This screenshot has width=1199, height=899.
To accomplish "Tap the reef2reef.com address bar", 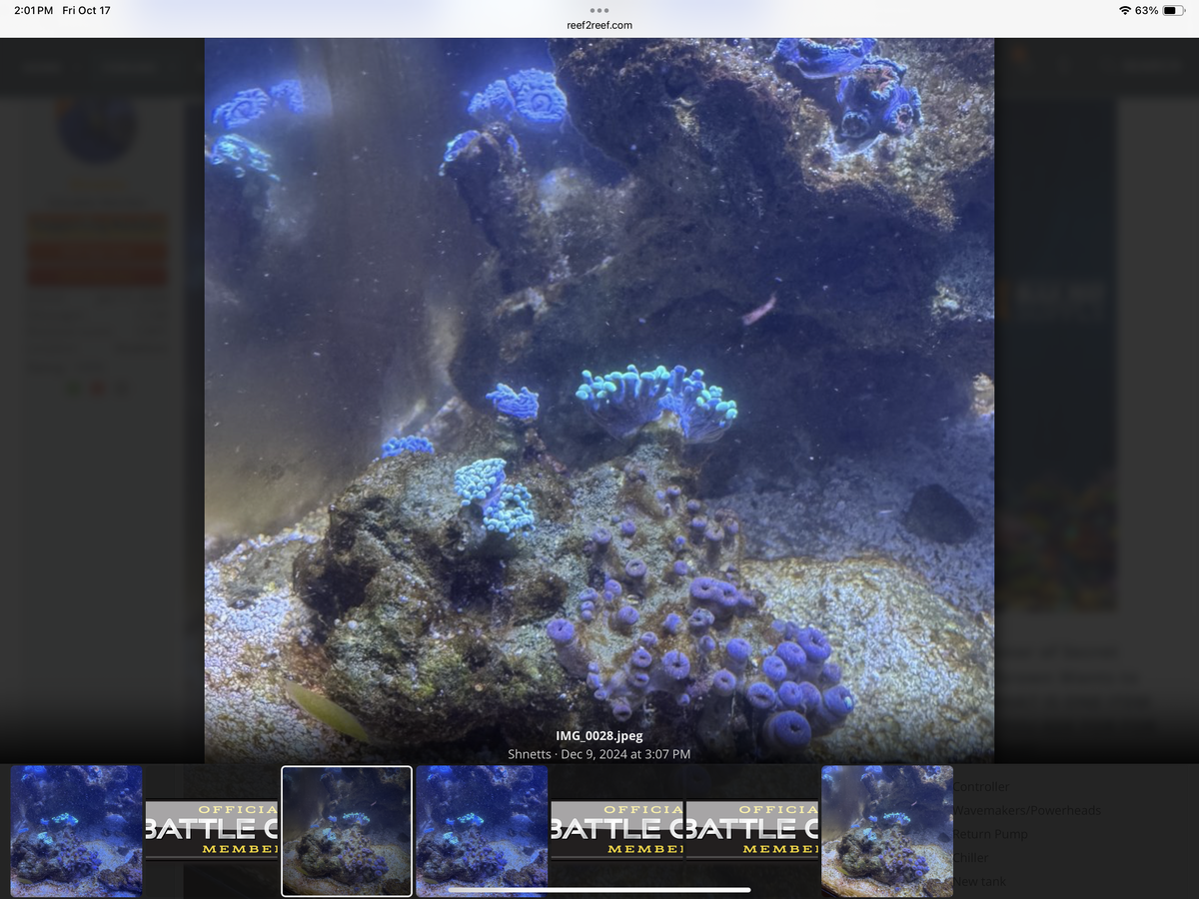I will (x=599, y=25).
